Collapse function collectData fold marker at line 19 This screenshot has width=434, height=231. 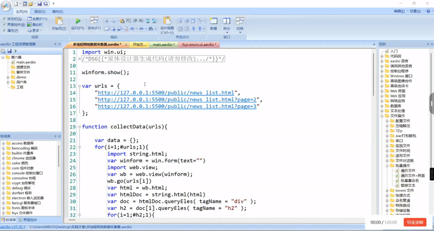79,127
